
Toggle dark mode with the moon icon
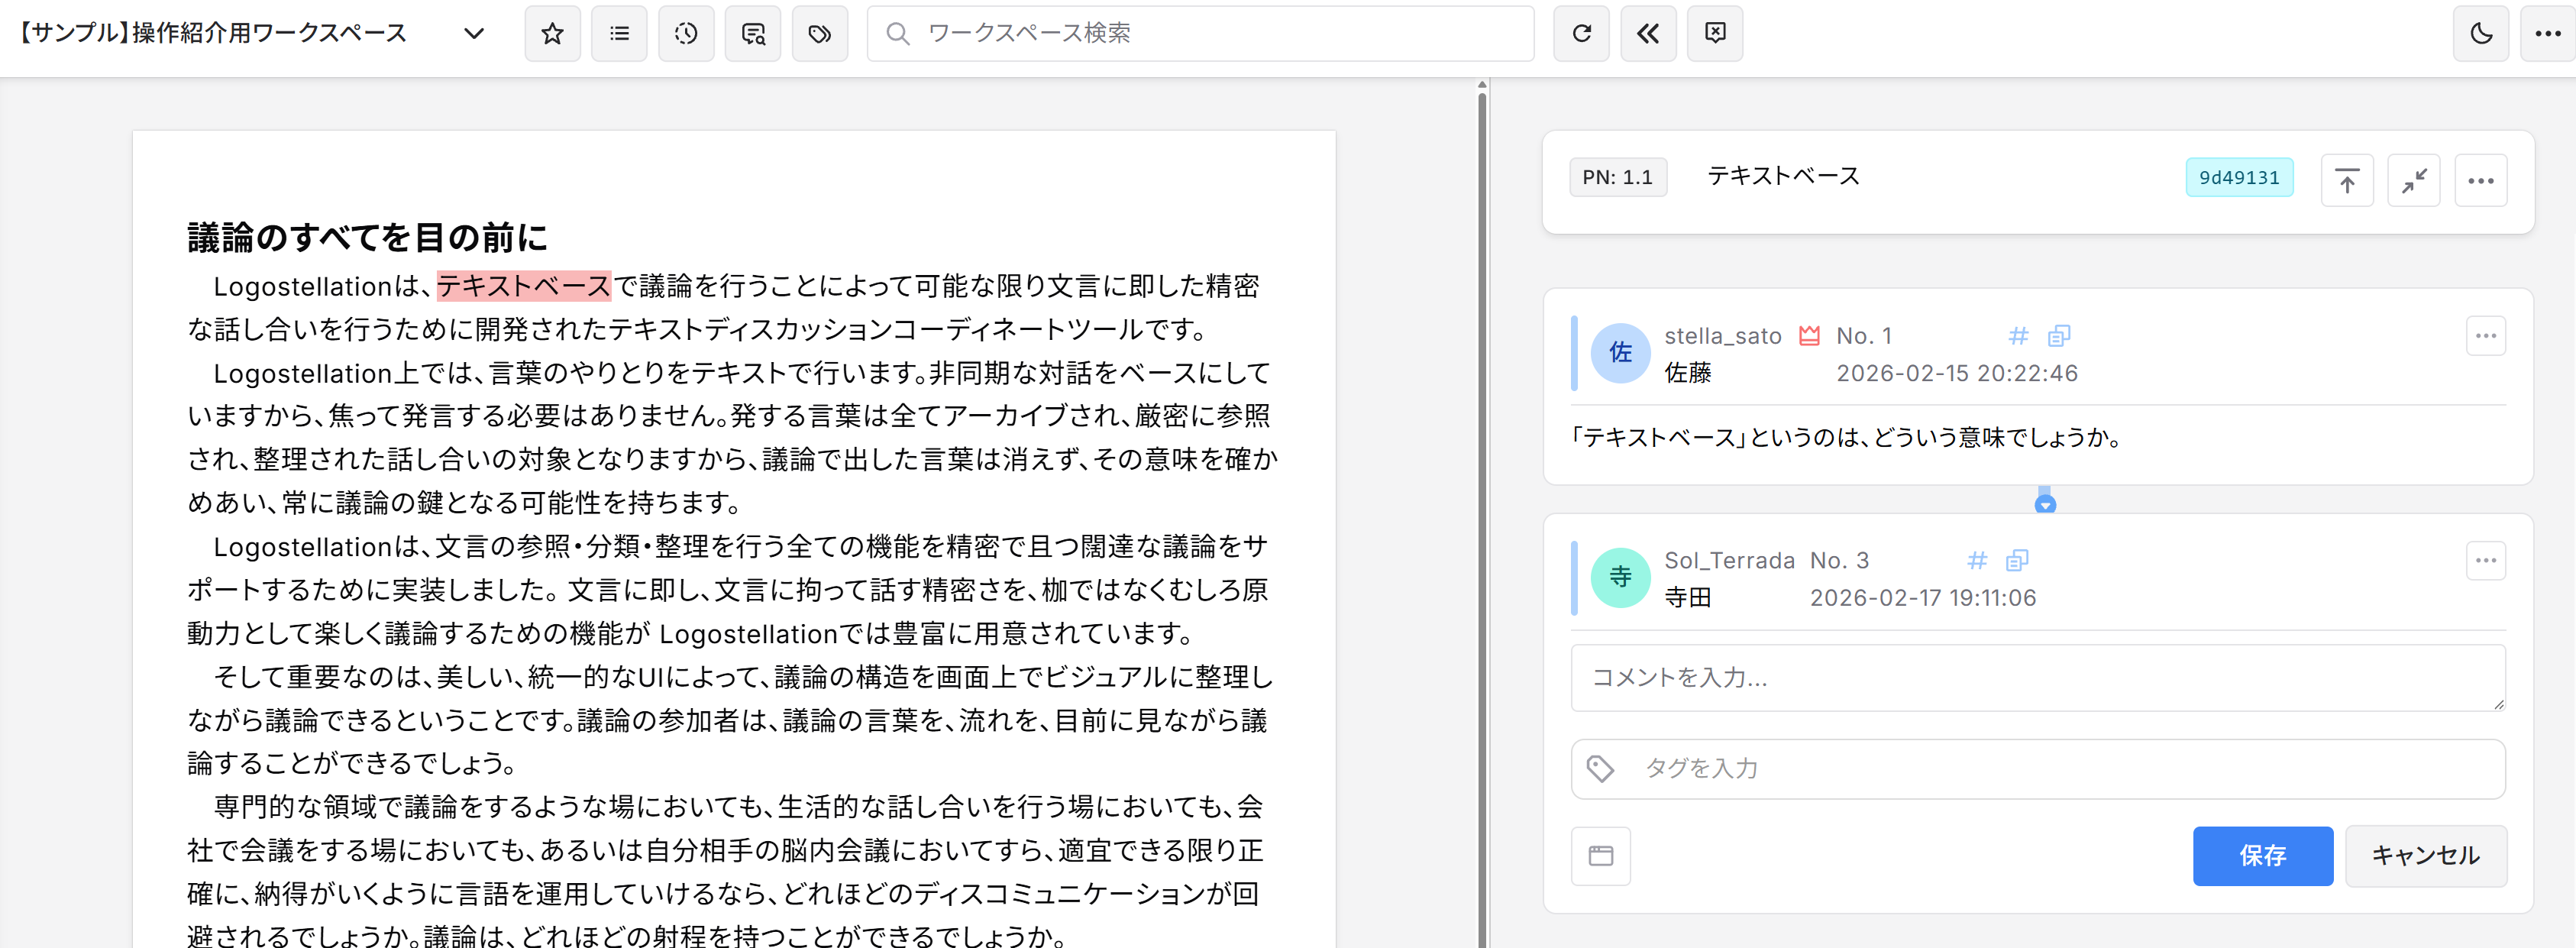click(2480, 33)
